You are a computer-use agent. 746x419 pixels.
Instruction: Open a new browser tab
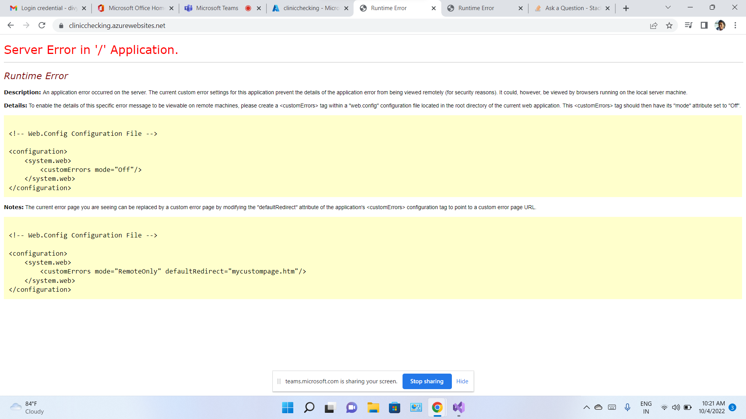pos(626,8)
